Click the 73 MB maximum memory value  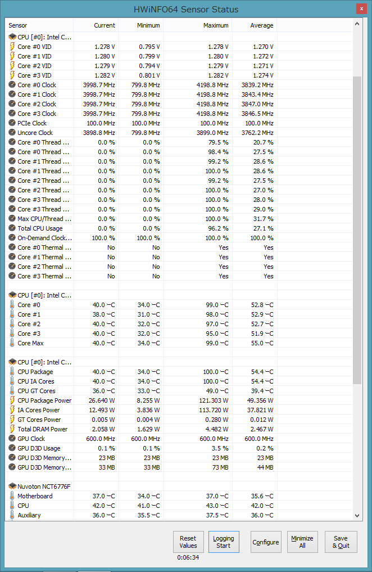(x=220, y=467)
